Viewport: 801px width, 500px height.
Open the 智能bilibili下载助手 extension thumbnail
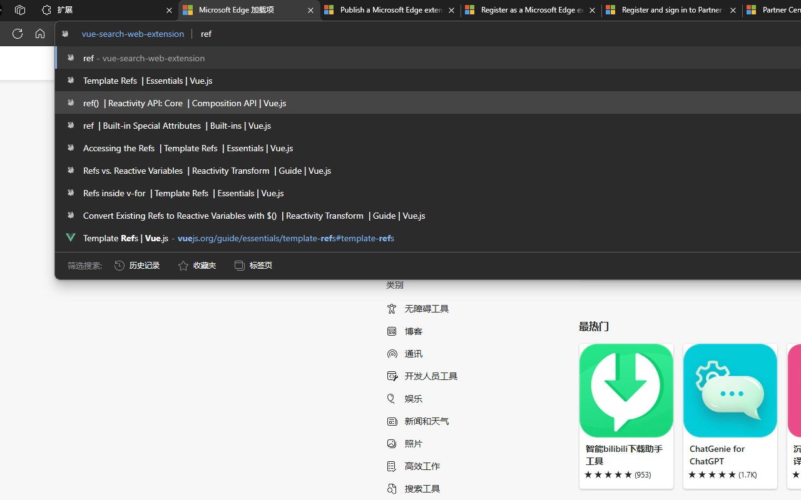[x=626, y=391]
